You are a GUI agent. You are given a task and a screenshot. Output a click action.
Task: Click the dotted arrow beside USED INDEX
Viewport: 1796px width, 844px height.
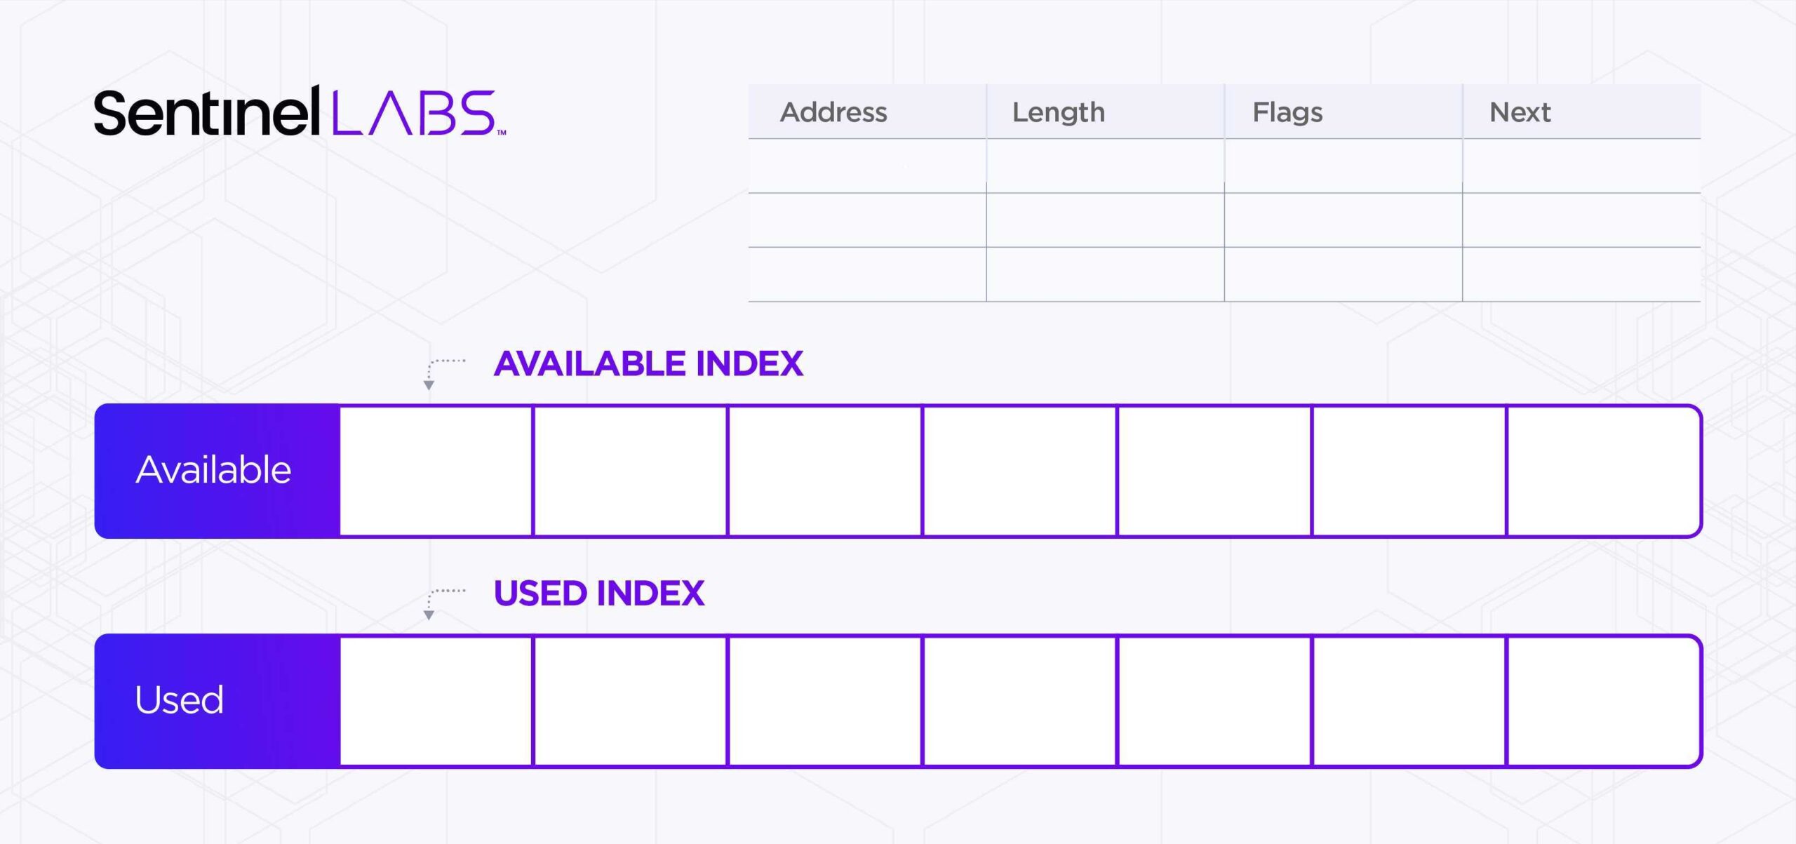(x=441, y=602)
